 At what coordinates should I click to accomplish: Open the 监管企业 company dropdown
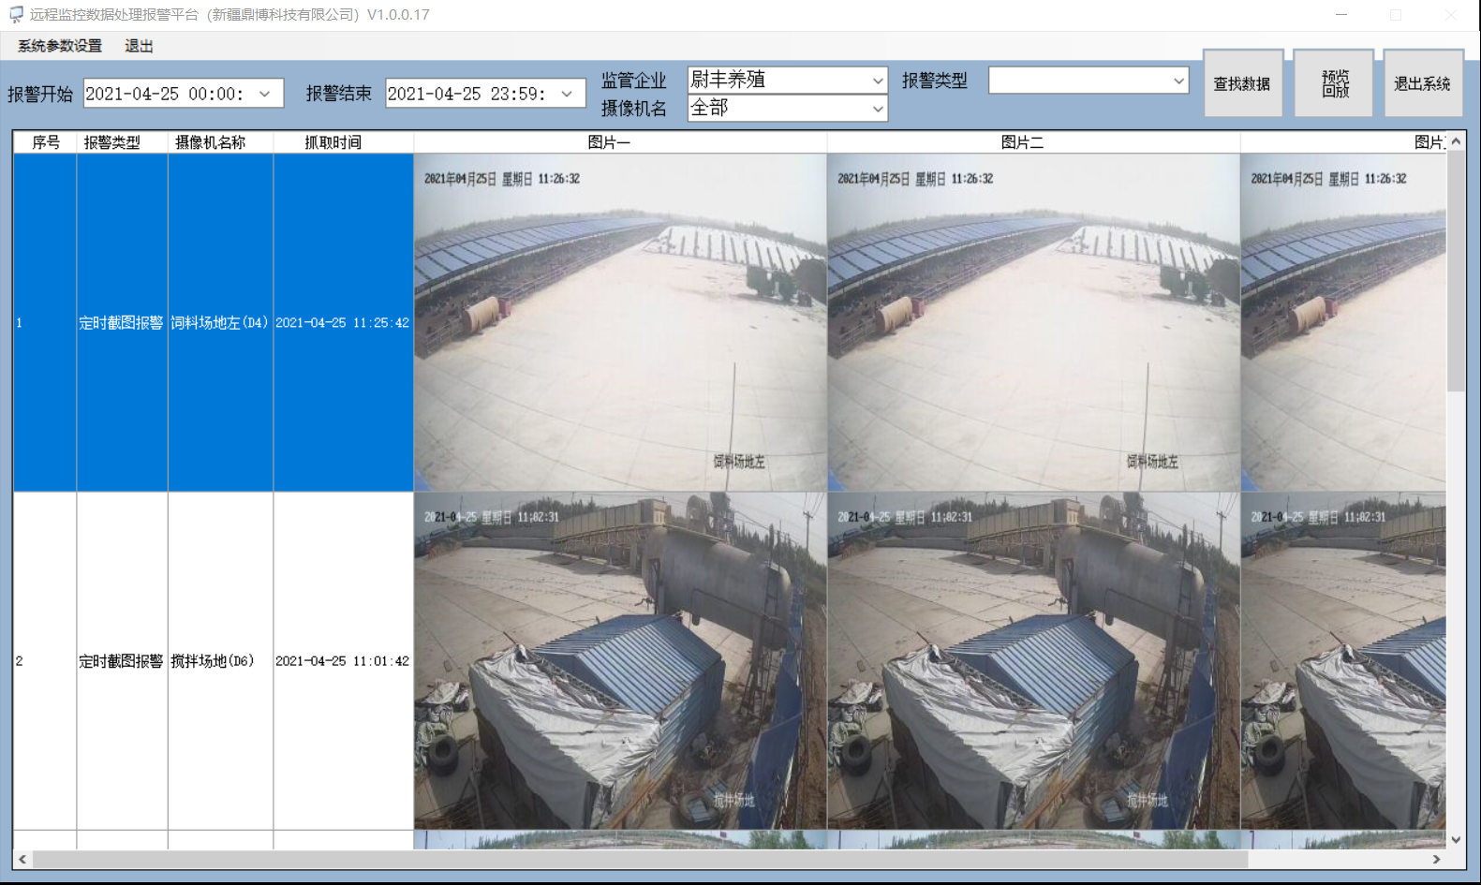pos(877,81)
